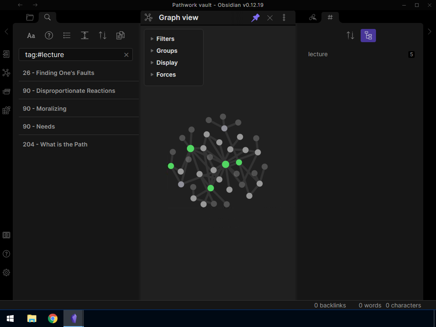
Task: Open another vault ribbon icon
Action: pyautogui.click(x=6, y=235)
